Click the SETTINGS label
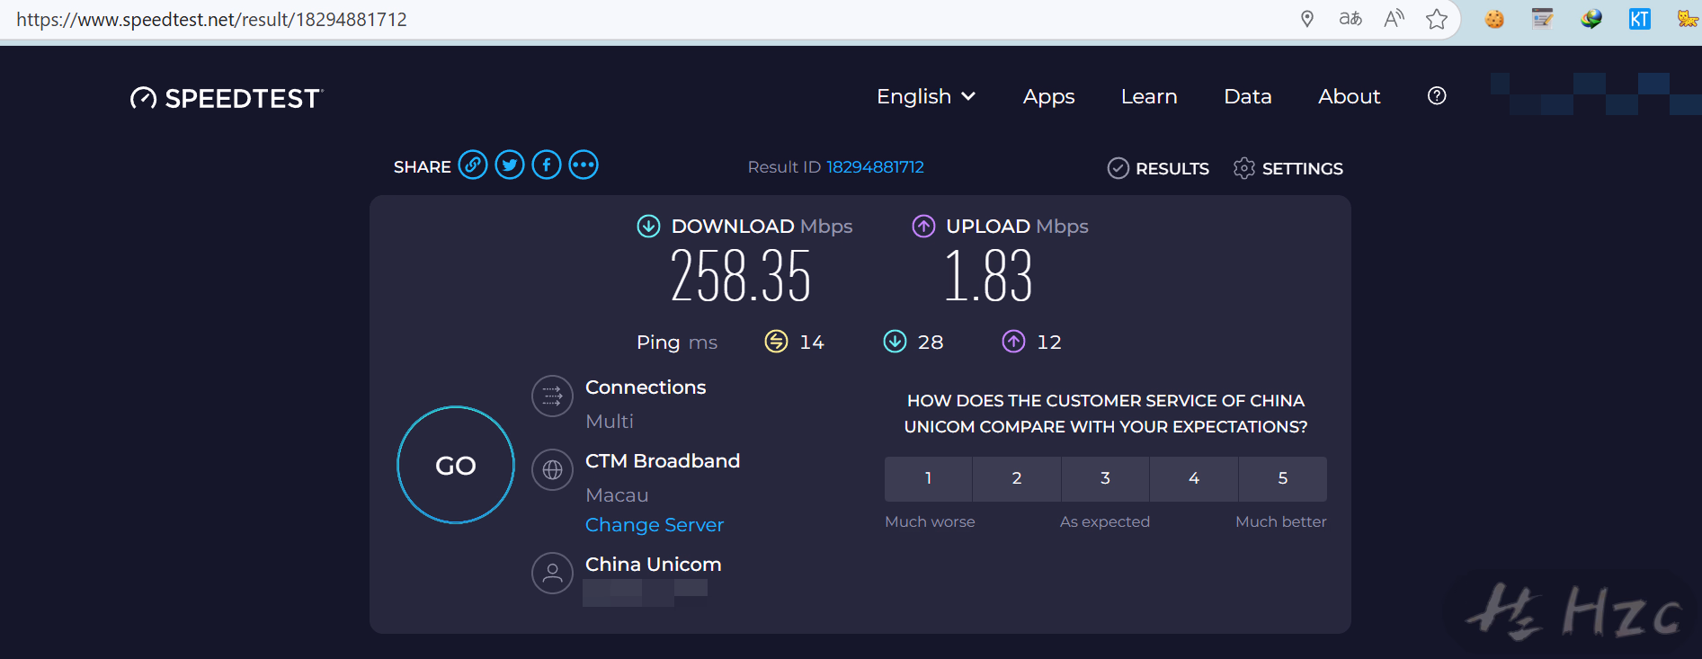The image size is (1702, 659). pos(1303,169)
